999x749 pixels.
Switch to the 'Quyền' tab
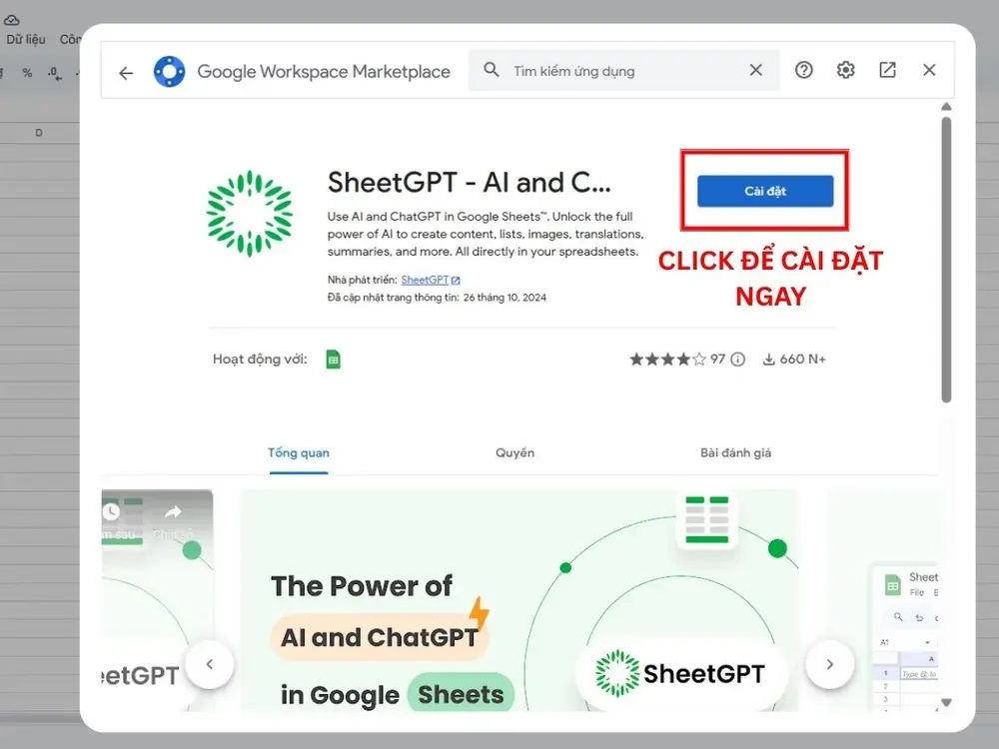tap(514, 452)
